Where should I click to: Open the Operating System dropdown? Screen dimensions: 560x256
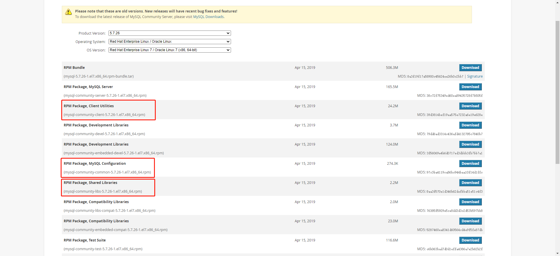point(169,42)
